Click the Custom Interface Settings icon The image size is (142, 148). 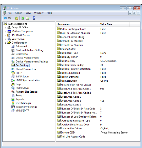(x=13, y=50)
